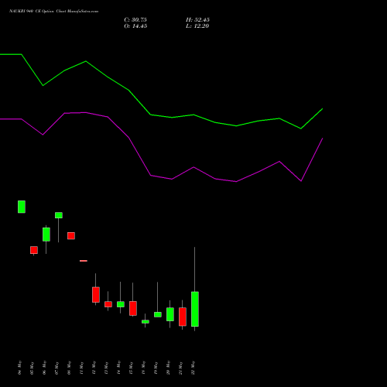Click the "12 May" date label

pyautogui.click(x=94, y=368)
